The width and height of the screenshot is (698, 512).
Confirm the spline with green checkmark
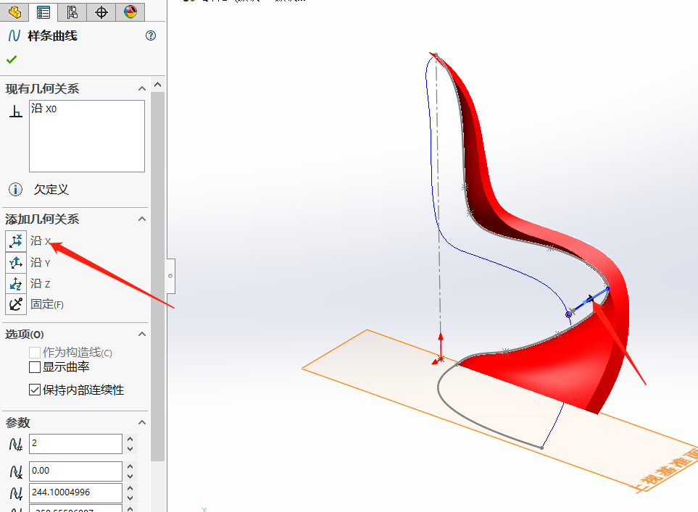click(x=12, y=59)
